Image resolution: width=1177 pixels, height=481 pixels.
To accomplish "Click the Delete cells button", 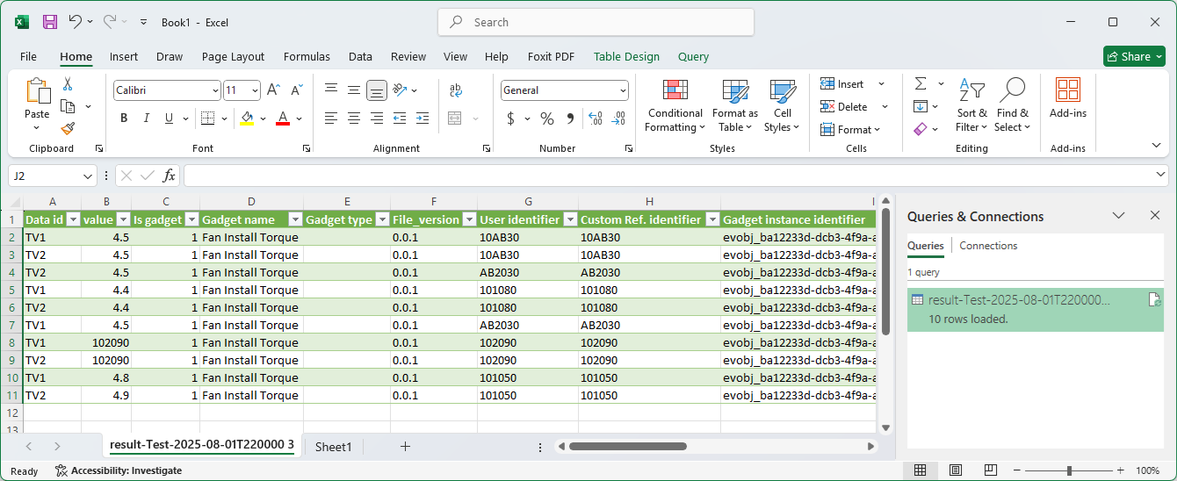I will pyautogui.click(x=845, y=107).
